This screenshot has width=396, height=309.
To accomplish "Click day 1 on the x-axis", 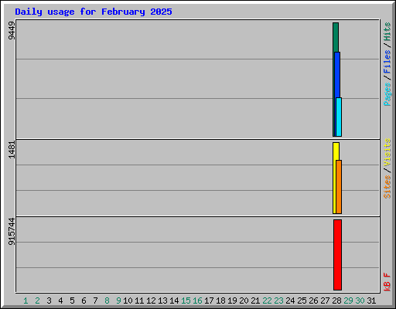I will 26,301.
